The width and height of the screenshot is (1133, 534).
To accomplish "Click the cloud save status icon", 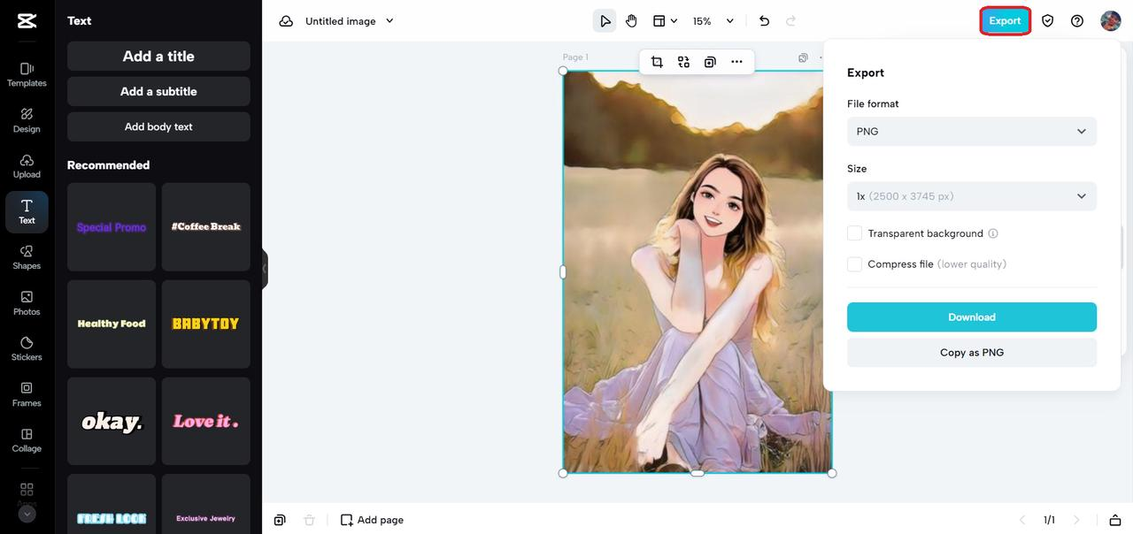I will pyautogui.click(x=286, y=20).
